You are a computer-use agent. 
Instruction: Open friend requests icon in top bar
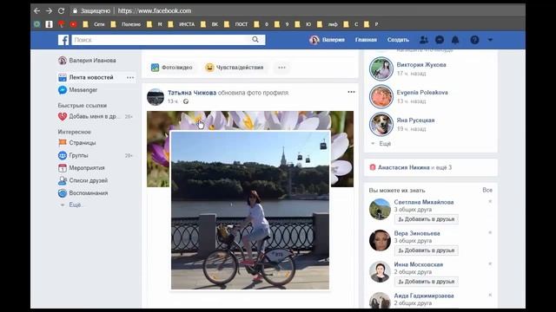pos(423,40)
